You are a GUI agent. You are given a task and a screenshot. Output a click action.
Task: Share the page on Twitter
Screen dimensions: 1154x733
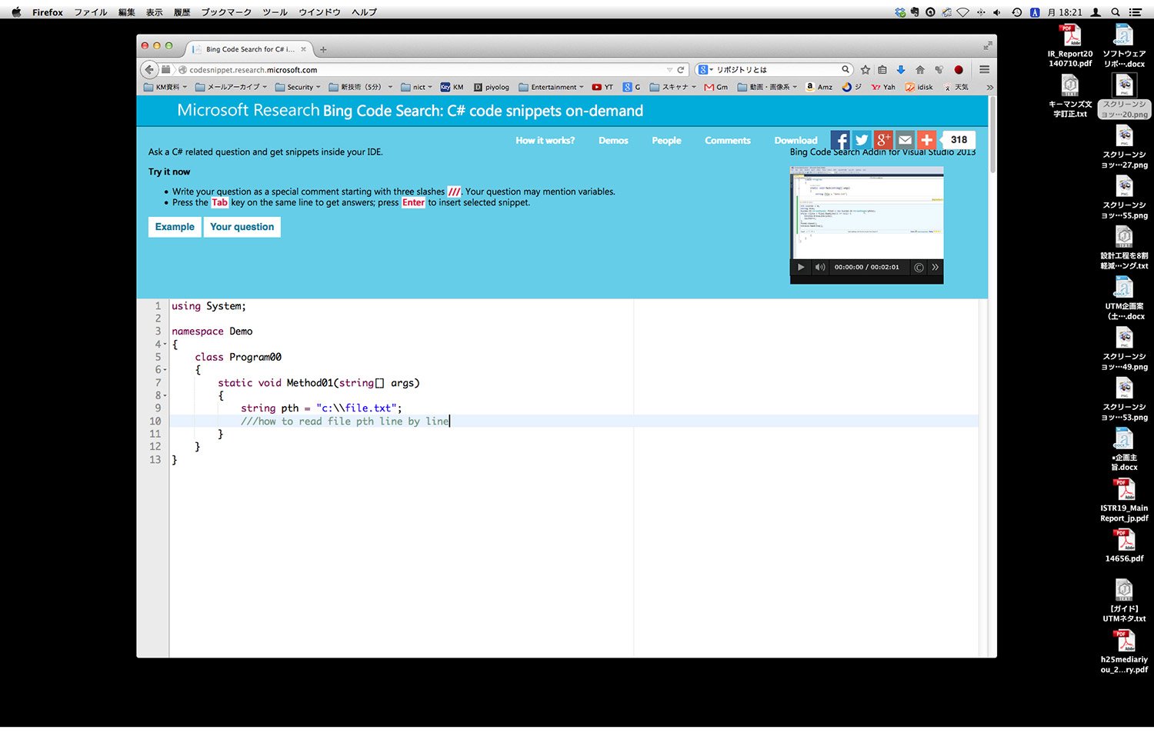pyautogui.click(x=862, y=140)
